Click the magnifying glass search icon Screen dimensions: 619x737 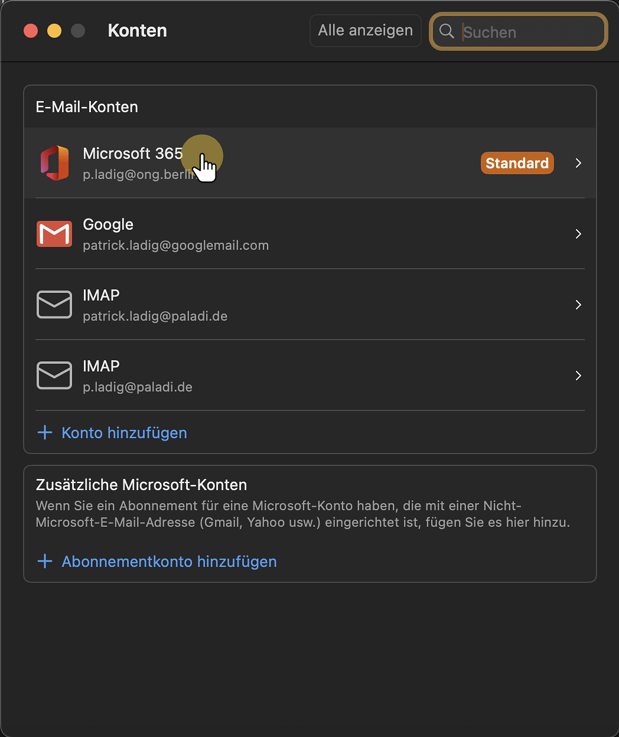point(447,31)
